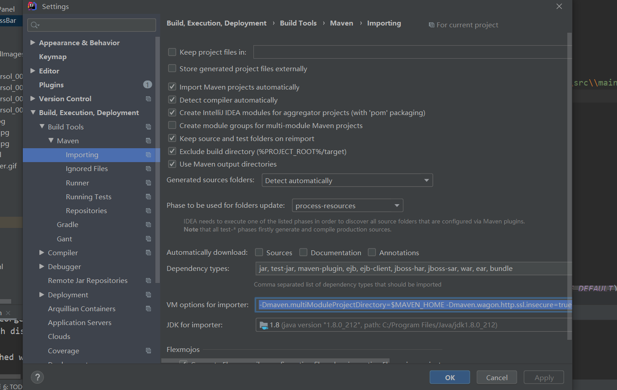Open Application Servers settings page
617x390 pixels.
pyautogui.click(x=79, y=322)
